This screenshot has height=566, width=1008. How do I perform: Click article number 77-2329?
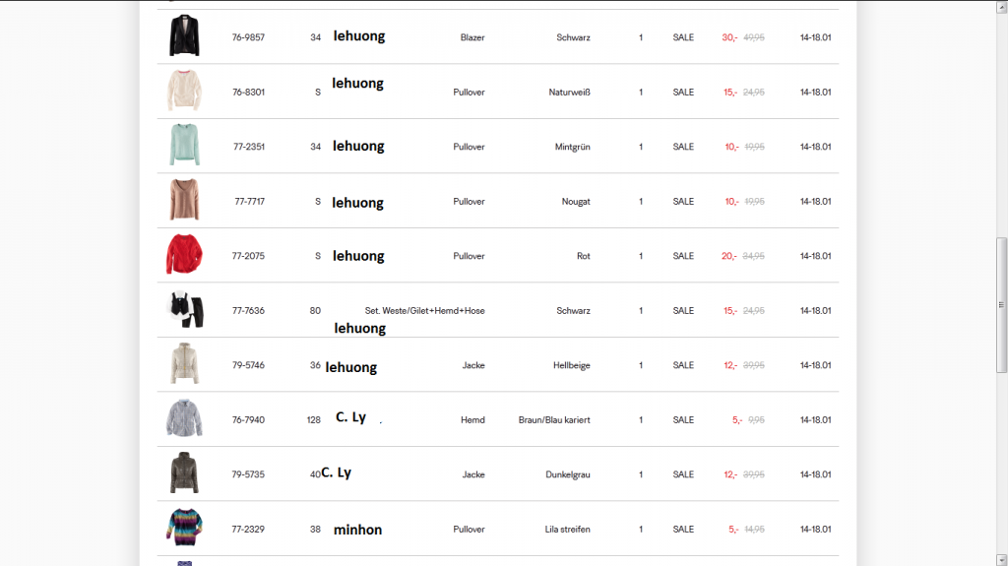[248, 530]
